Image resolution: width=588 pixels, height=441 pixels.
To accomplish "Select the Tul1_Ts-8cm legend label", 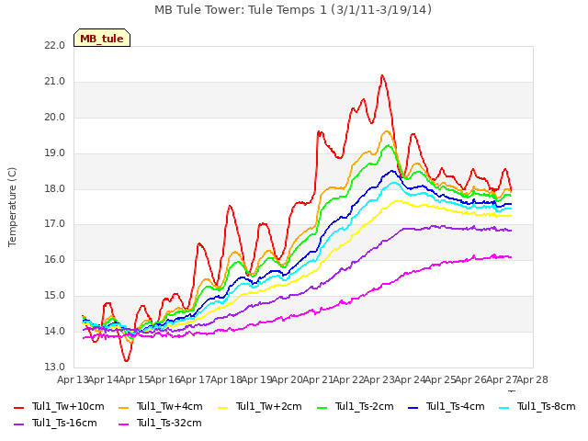I will click(547, 406).
